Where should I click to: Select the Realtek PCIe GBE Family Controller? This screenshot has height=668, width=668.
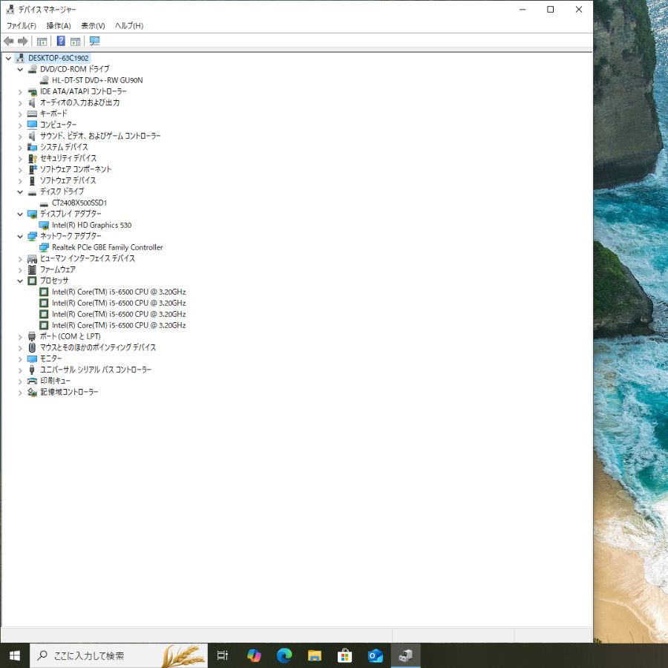point(107,247)
